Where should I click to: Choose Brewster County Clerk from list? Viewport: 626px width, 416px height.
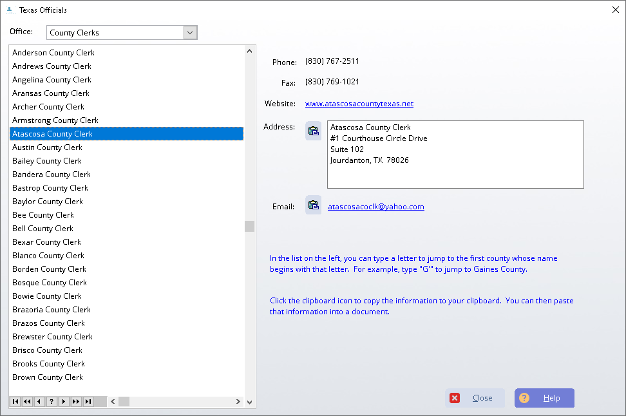tap(52, 337)
